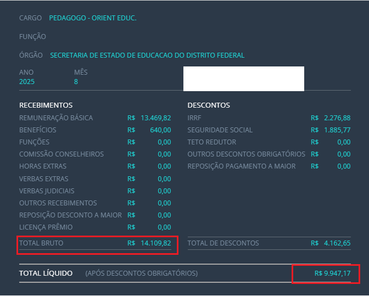
Task: Click the total bruto value 14.109,82
Action: click(x=155, y=243)
